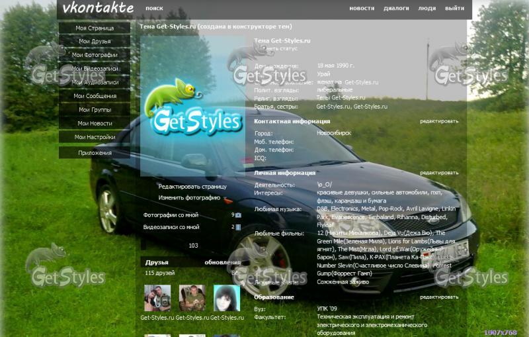The height and width of the screenshot is (337, 529).
Task: Click либеральные political views link
Action: [x=335, y=90]
